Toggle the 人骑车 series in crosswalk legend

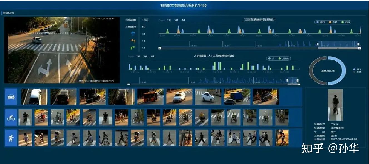pyautogui.click(x=284, y=59)
